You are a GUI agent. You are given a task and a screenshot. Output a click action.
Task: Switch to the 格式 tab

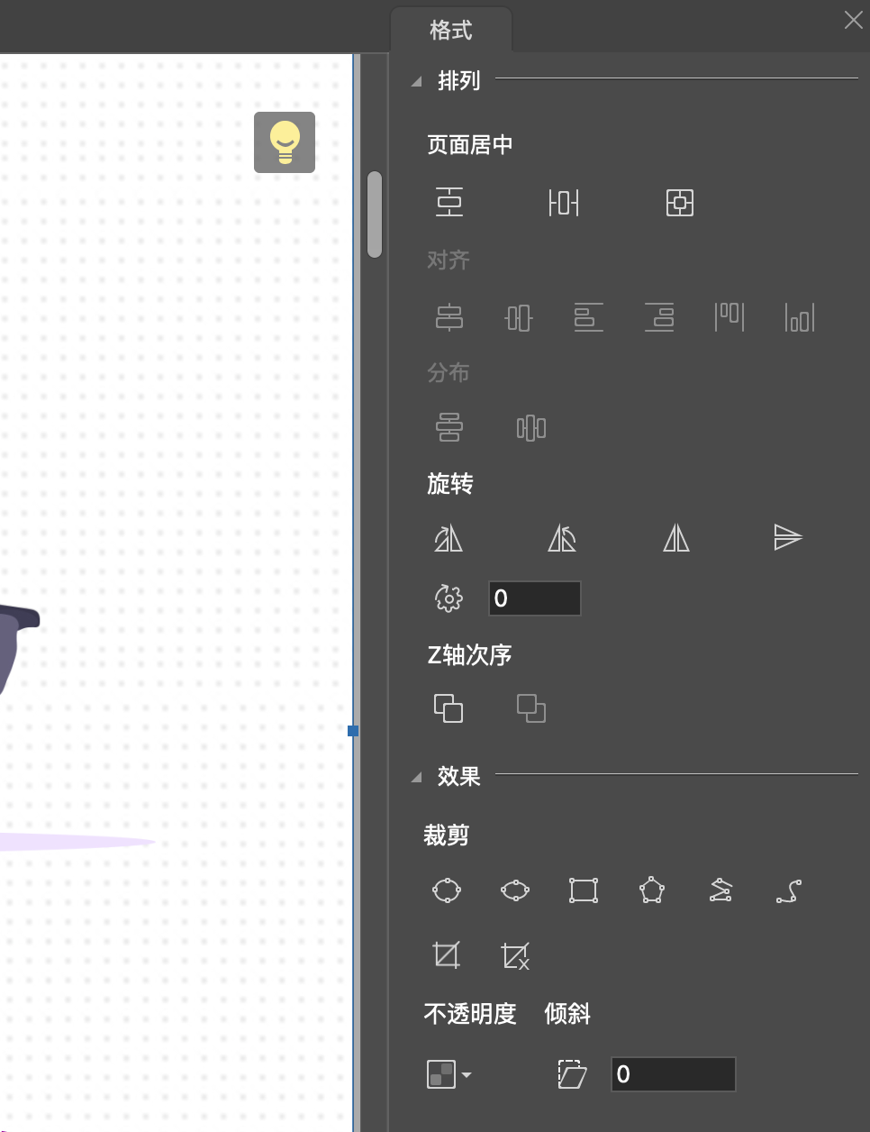pyautogui.click(x=451, y=31)
